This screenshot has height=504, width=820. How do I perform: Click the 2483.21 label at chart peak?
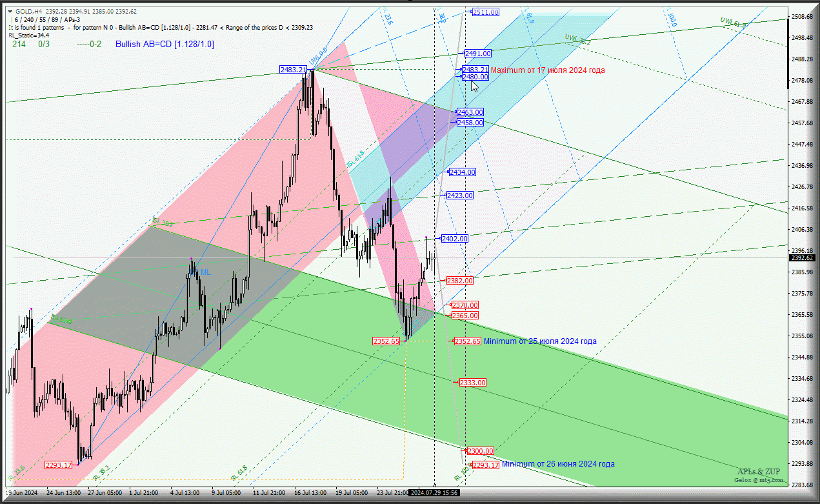pos(293,70)
